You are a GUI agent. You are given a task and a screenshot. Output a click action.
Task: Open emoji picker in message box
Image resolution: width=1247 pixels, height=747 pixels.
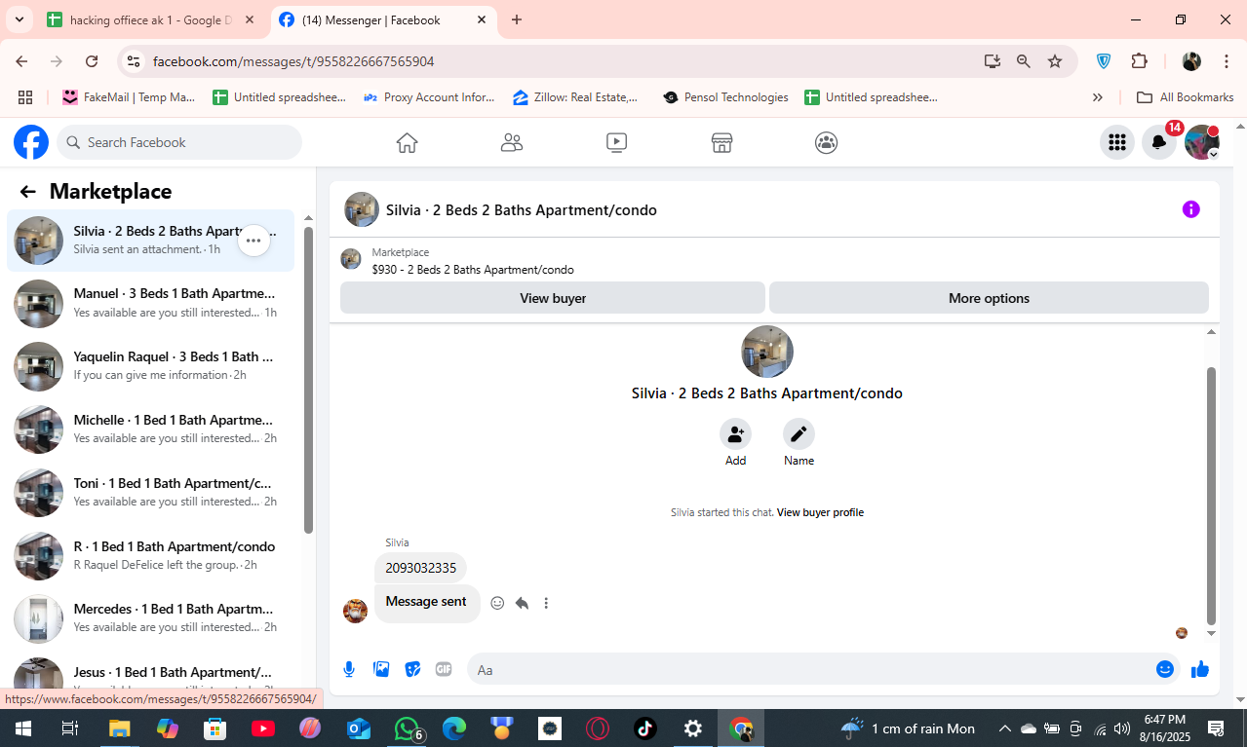point(1164,669)
